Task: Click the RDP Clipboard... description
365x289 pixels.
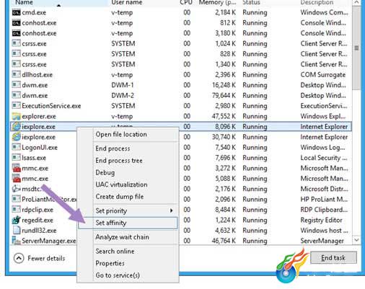Action: [324, 210]
